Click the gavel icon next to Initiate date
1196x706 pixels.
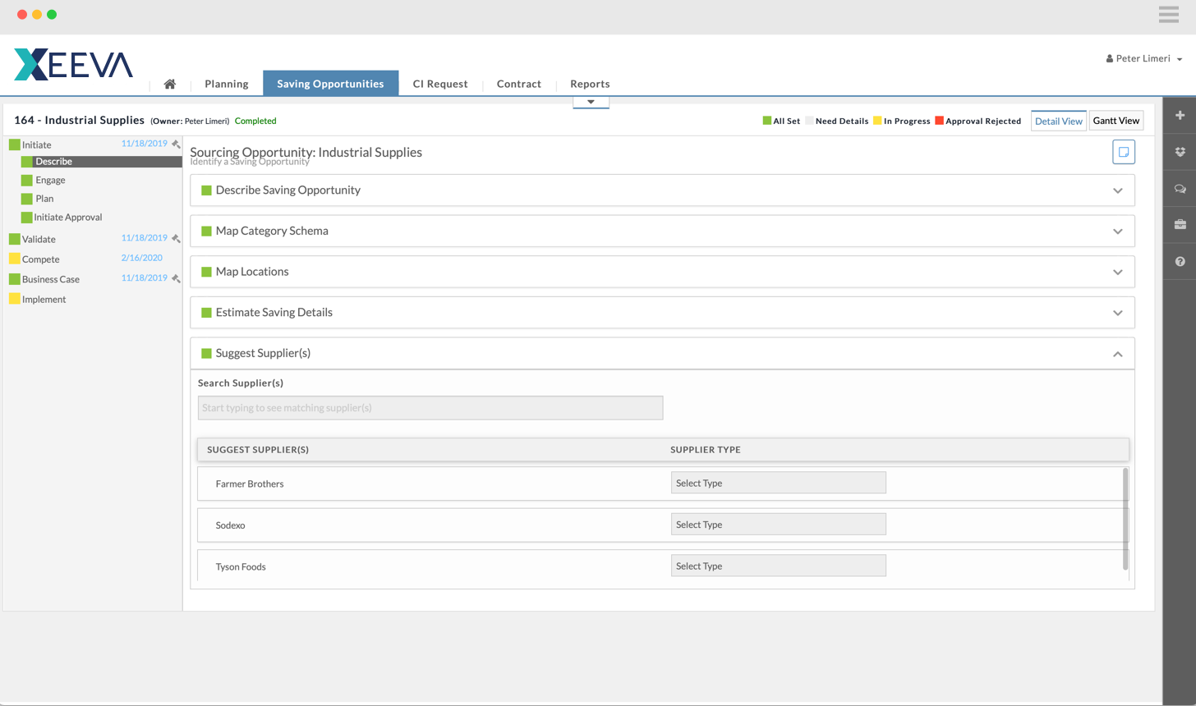coord(176,144)
